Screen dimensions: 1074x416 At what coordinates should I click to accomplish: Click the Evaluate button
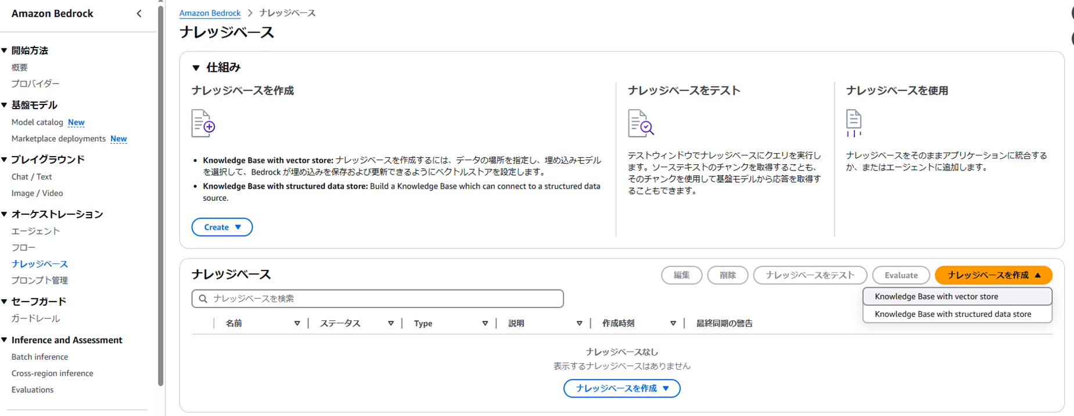901,275
